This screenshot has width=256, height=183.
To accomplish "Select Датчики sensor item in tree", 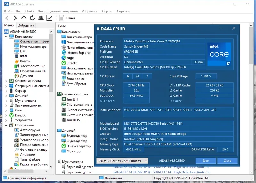I will coord(26,76).
